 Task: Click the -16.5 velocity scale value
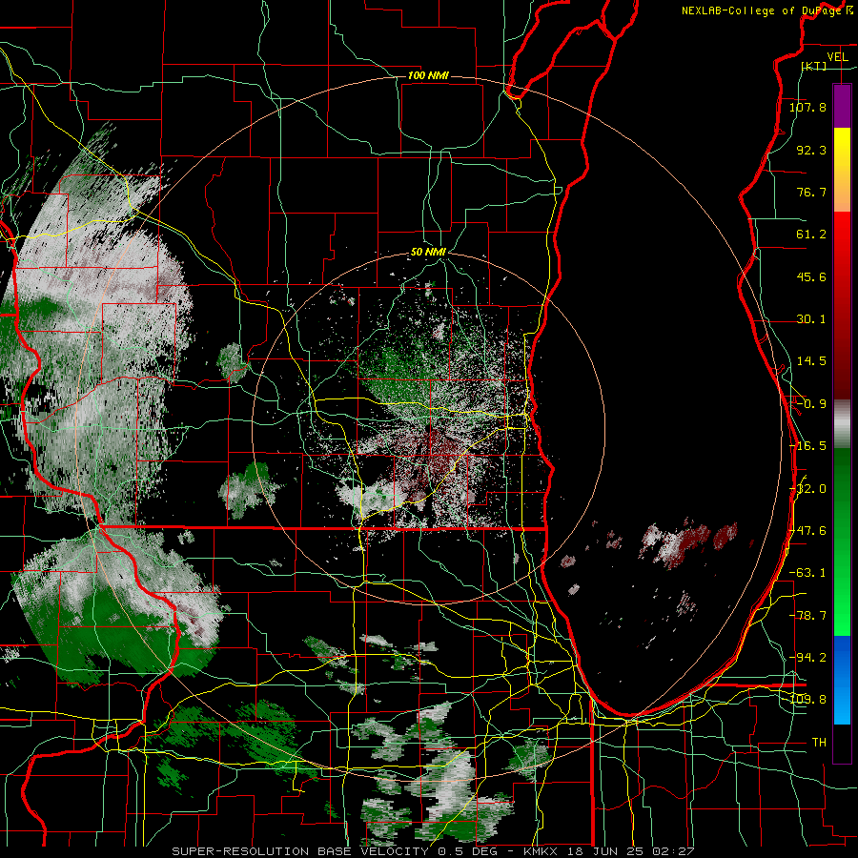(x=807, y=446)
